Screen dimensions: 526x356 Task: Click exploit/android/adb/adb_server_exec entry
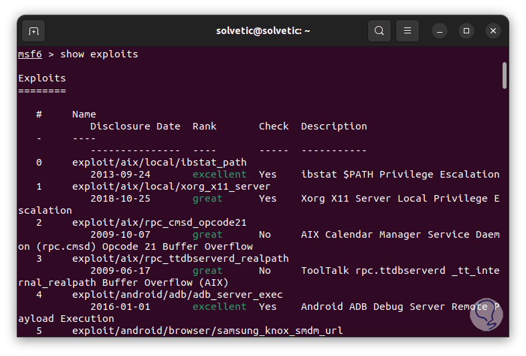pyautogui.click(x=177, y=295)
